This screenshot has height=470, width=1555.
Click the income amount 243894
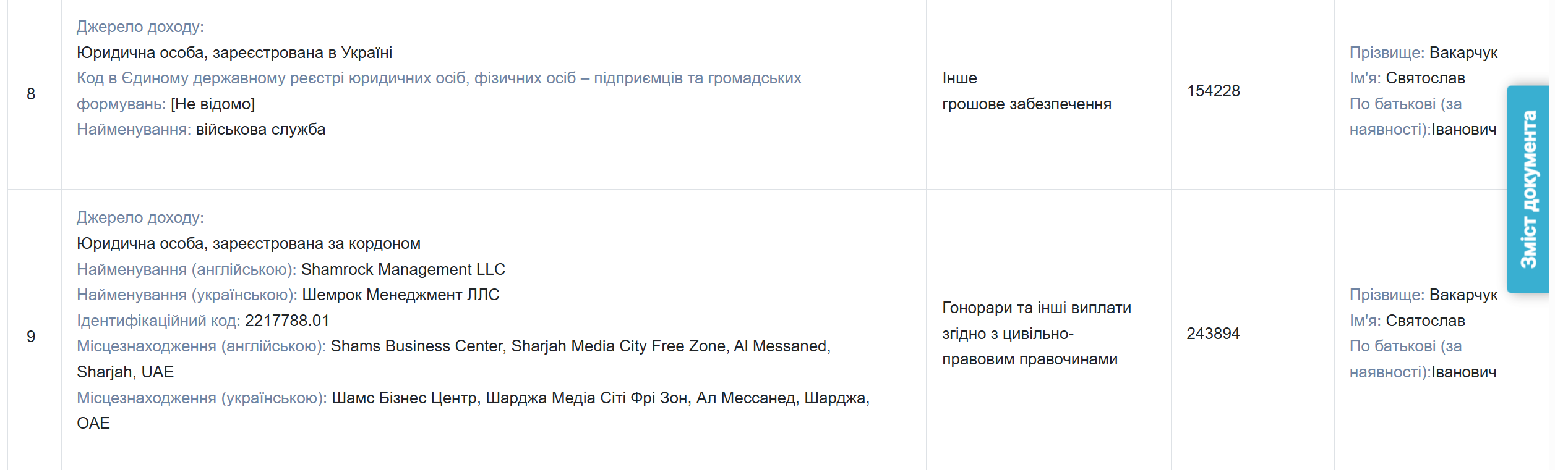[x=1213, y=334]
